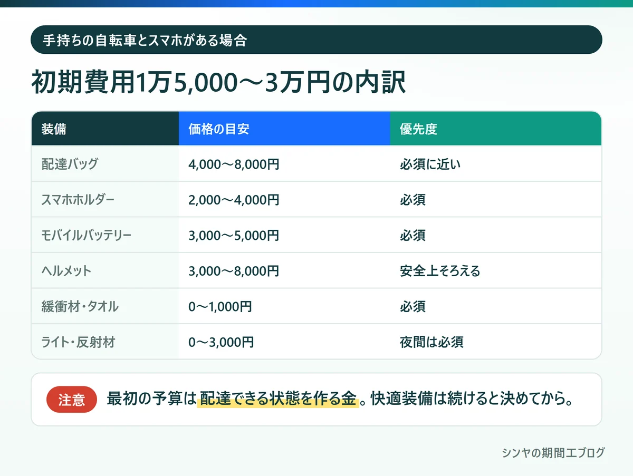
Task: Click the priority 夜間は必須
Action: (x=431, y=342)
